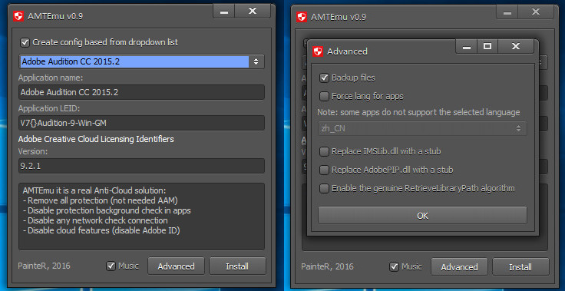Click the Advanced dialog shield icon

pos(317,51)
